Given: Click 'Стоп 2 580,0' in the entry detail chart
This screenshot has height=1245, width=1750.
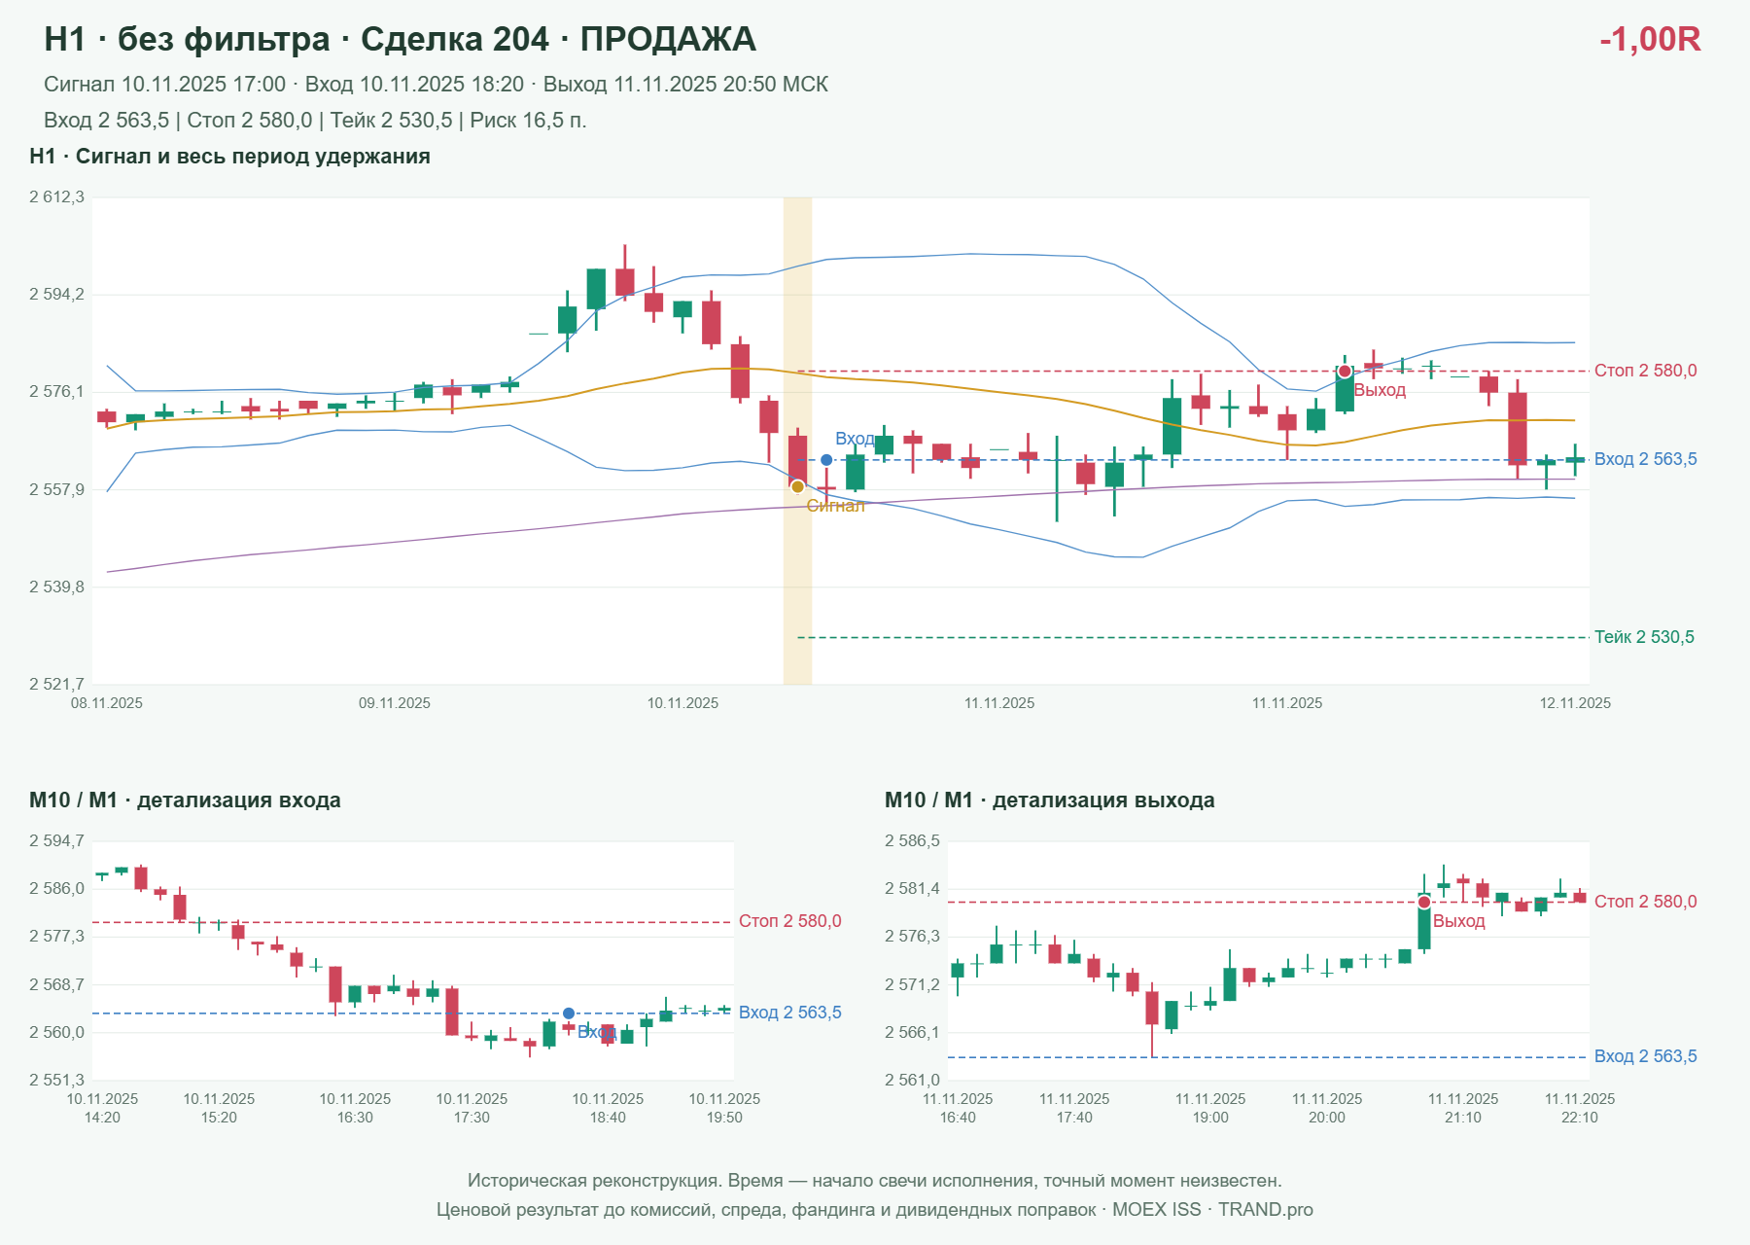Looking at the screenshot, I should coord(789,921).
